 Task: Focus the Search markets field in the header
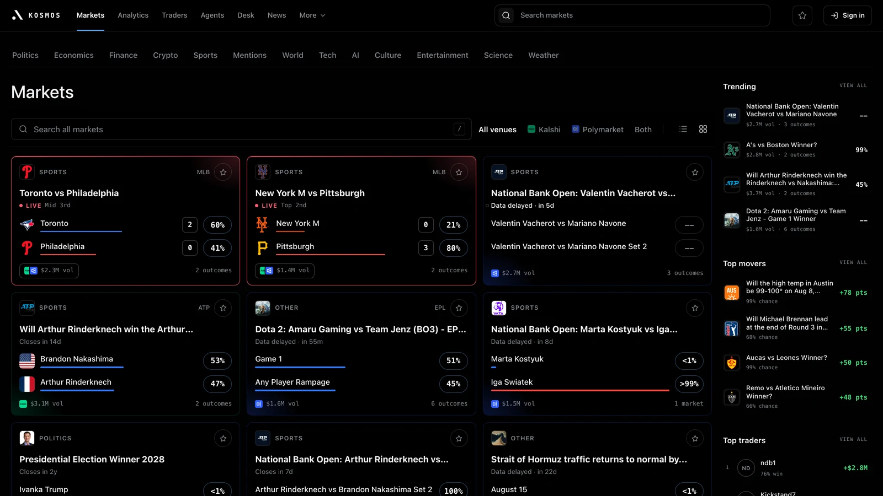click(632, 15)
